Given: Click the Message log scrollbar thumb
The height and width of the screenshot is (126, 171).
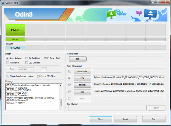Looking at the screenshot, I should point(60,103).
